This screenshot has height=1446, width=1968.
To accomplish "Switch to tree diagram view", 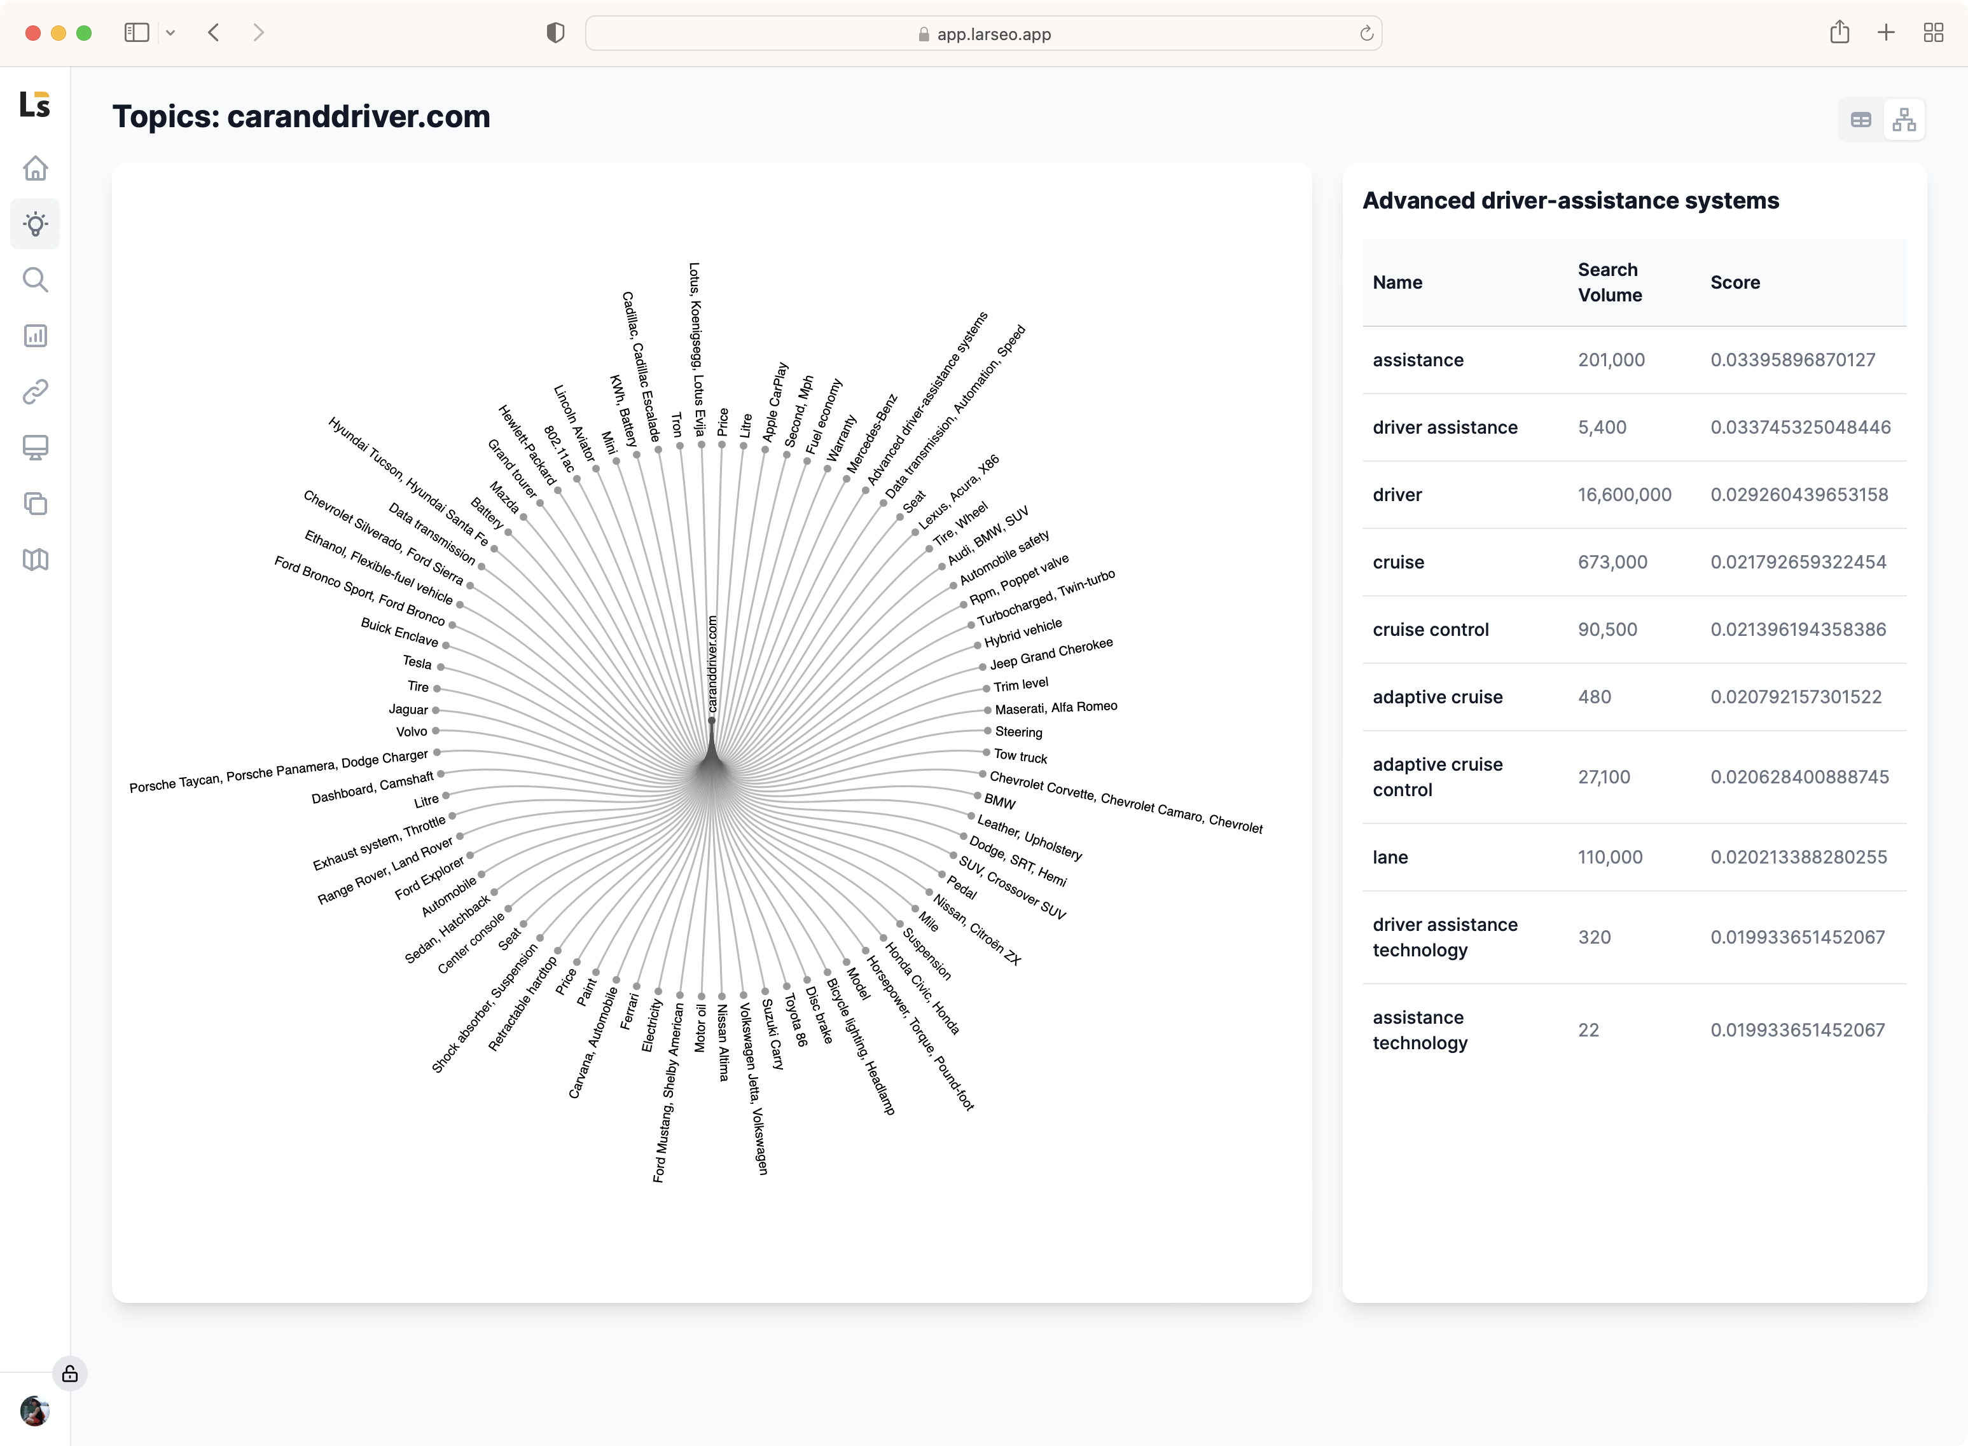I will 1904,120.
